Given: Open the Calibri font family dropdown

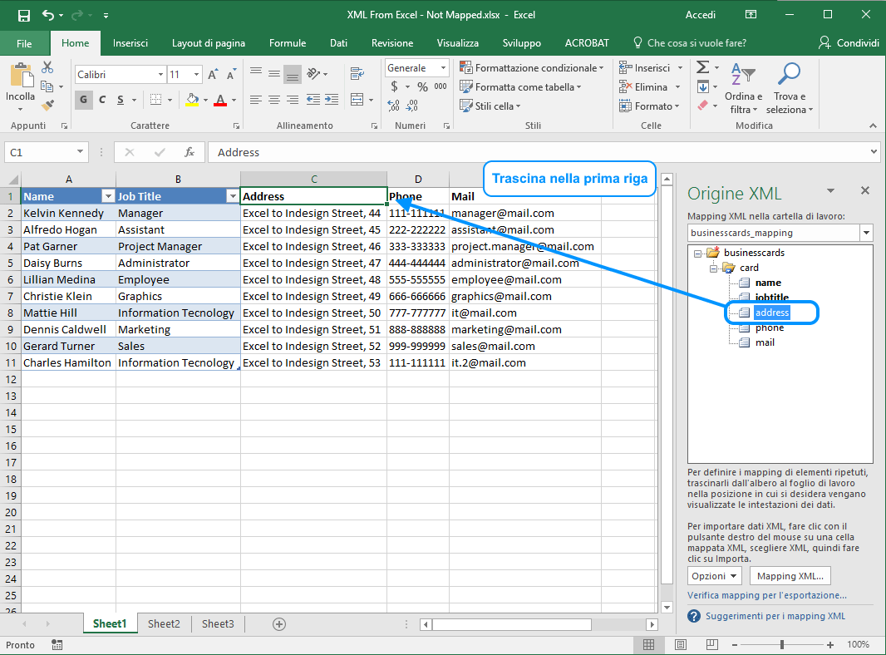Looking at the screenshot, I should pos(160,74).
